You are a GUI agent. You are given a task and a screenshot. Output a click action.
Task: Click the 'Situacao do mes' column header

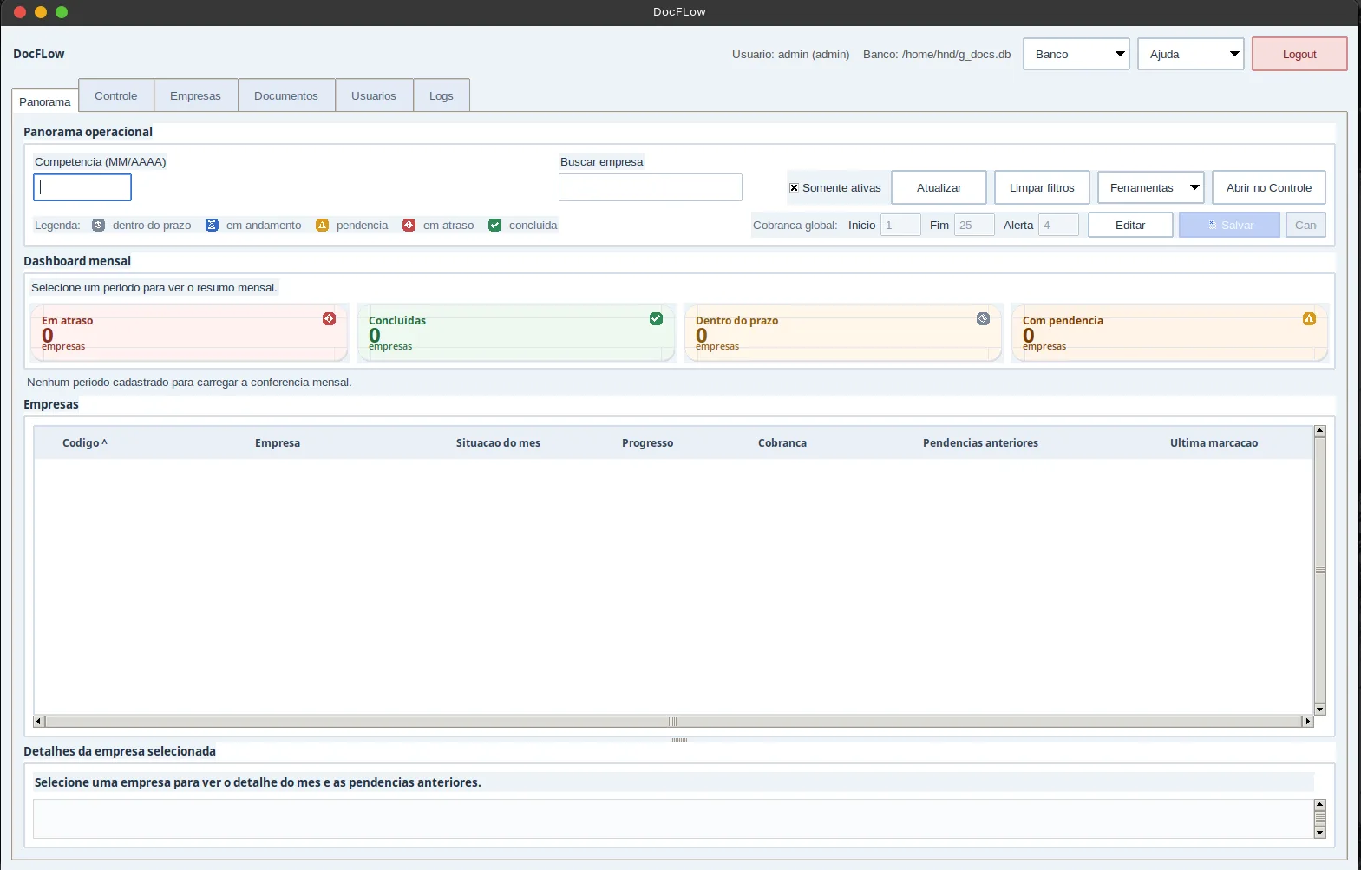tap(498, 442)
